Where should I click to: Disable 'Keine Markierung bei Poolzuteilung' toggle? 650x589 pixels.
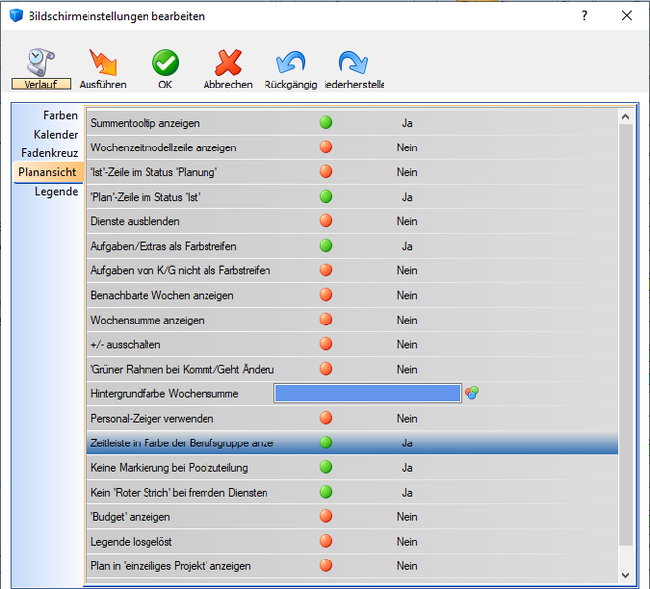tap(325, 467)
